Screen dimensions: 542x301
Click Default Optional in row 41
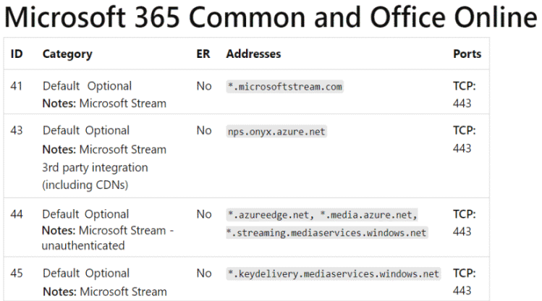point(87,85)
